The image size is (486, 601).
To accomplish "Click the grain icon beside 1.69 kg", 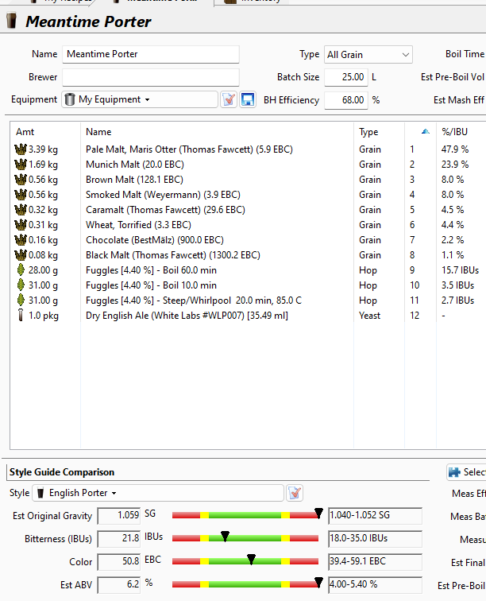I will (x=21, y=165).
